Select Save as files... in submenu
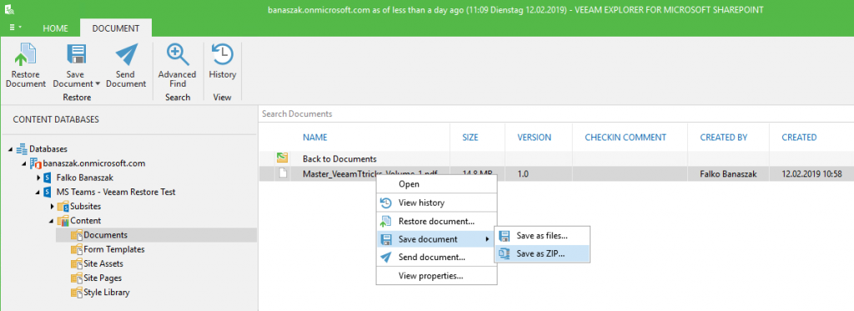 click(542, 235)
